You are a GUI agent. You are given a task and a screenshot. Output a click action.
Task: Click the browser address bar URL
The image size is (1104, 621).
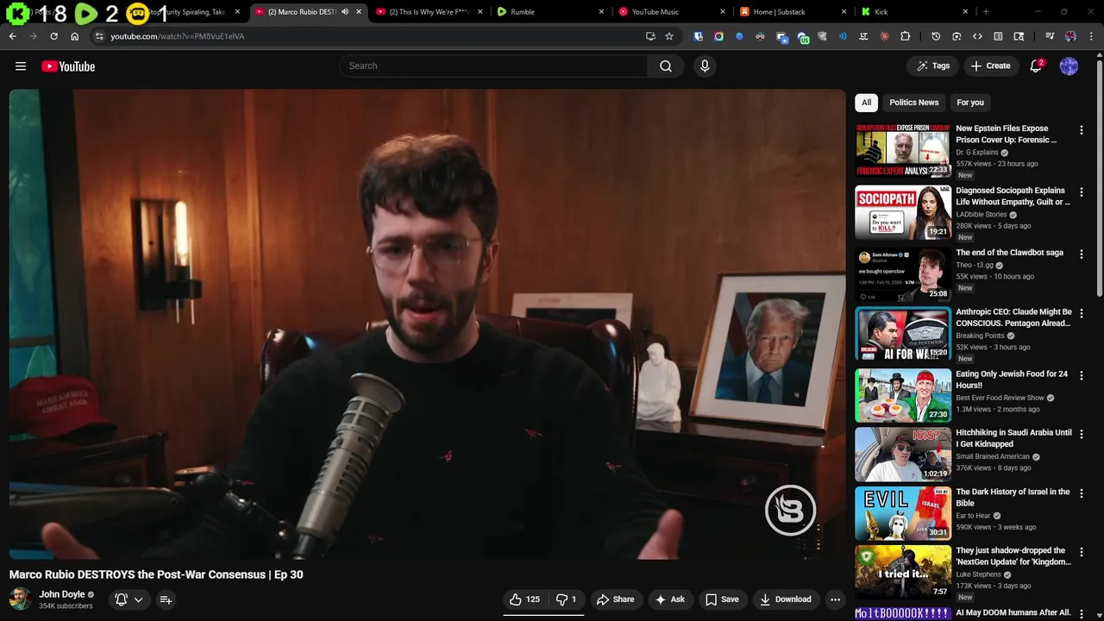178,36
